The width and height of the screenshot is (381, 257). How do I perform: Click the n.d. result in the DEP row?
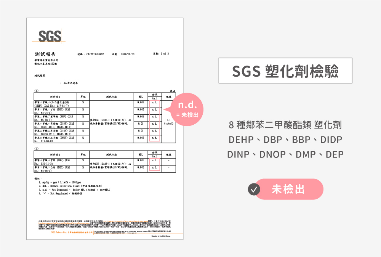coord(154,167)
